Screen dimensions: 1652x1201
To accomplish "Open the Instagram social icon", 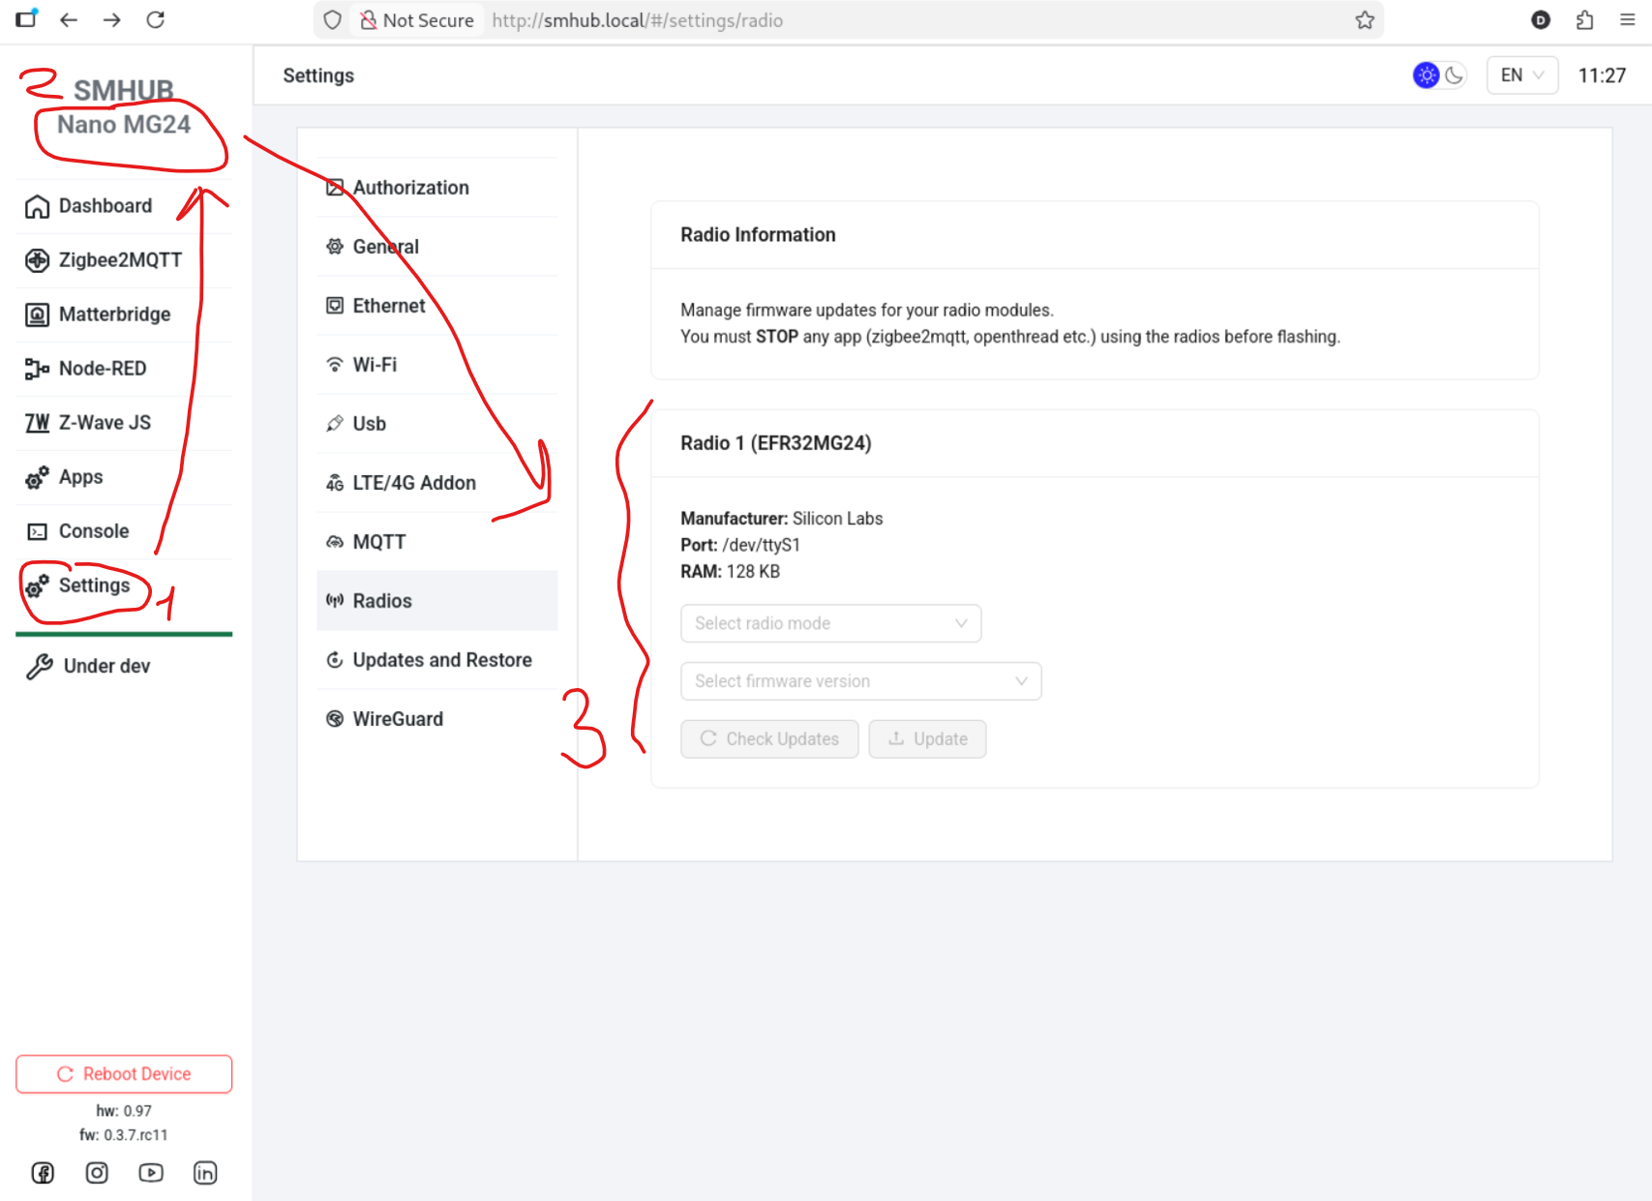I will 97,1173.
